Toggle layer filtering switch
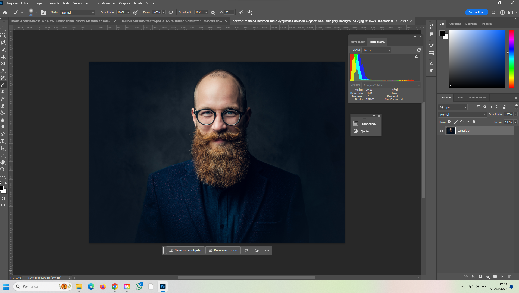The image size is (519, 293). click(x=516, y=106)
